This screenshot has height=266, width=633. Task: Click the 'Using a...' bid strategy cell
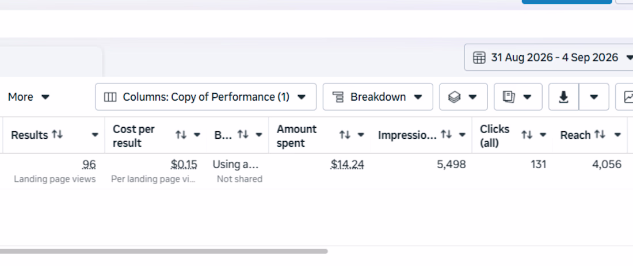235,164
